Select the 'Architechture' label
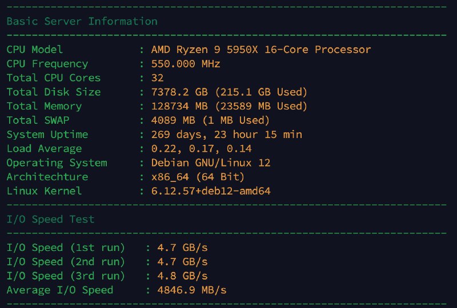Image resolution: width=457 pixels, height=308 pixels. 47,177
